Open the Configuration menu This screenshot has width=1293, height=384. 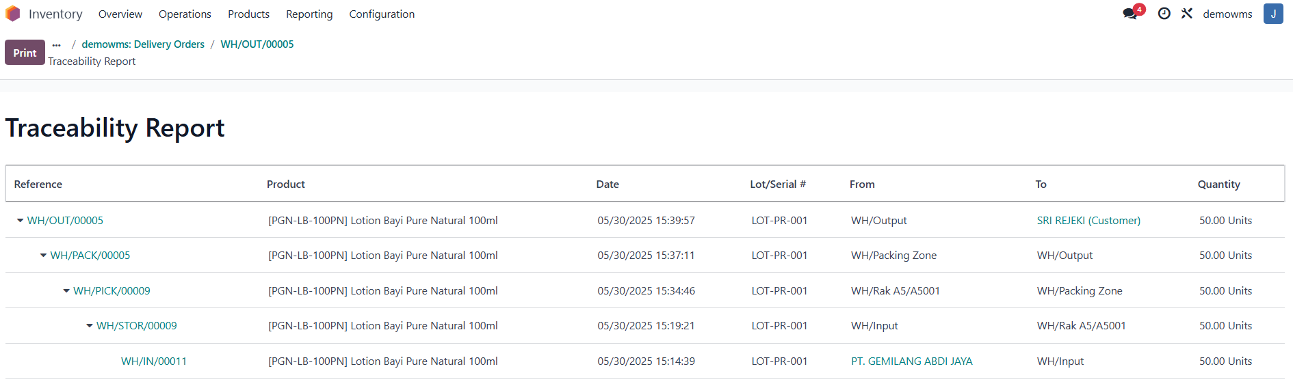click(x=382, y=14)
